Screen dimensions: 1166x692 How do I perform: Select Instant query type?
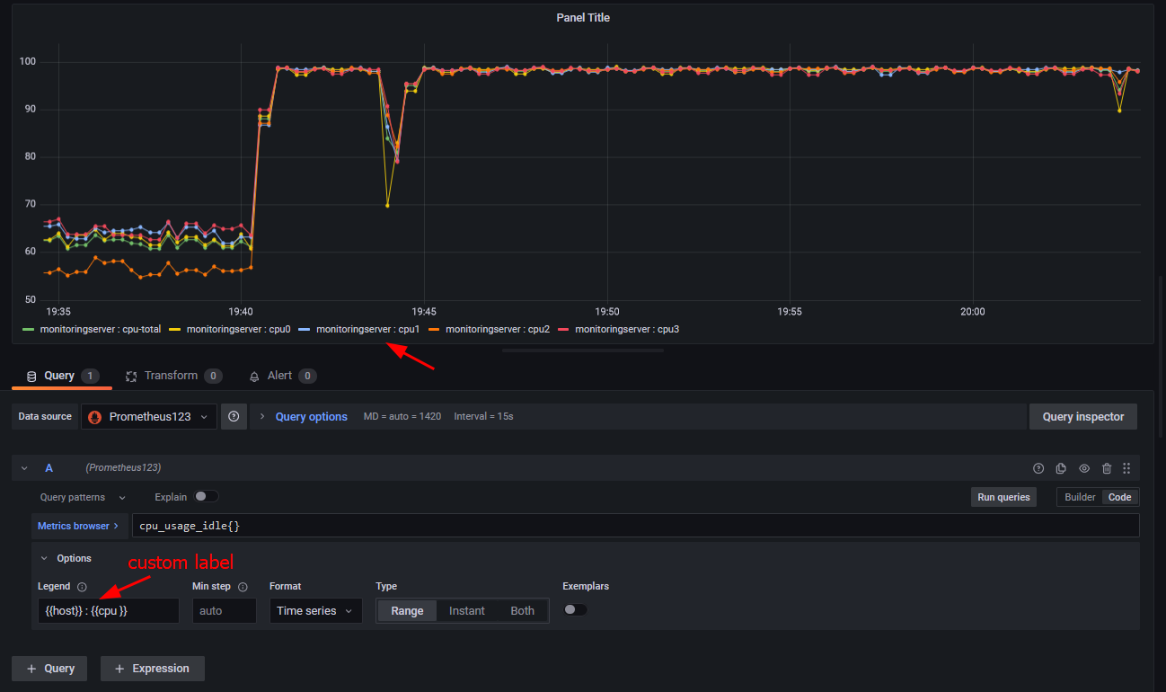[x=467, y=611]
